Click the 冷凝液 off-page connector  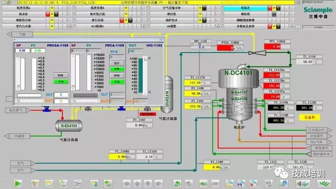(x=17, y=136)
